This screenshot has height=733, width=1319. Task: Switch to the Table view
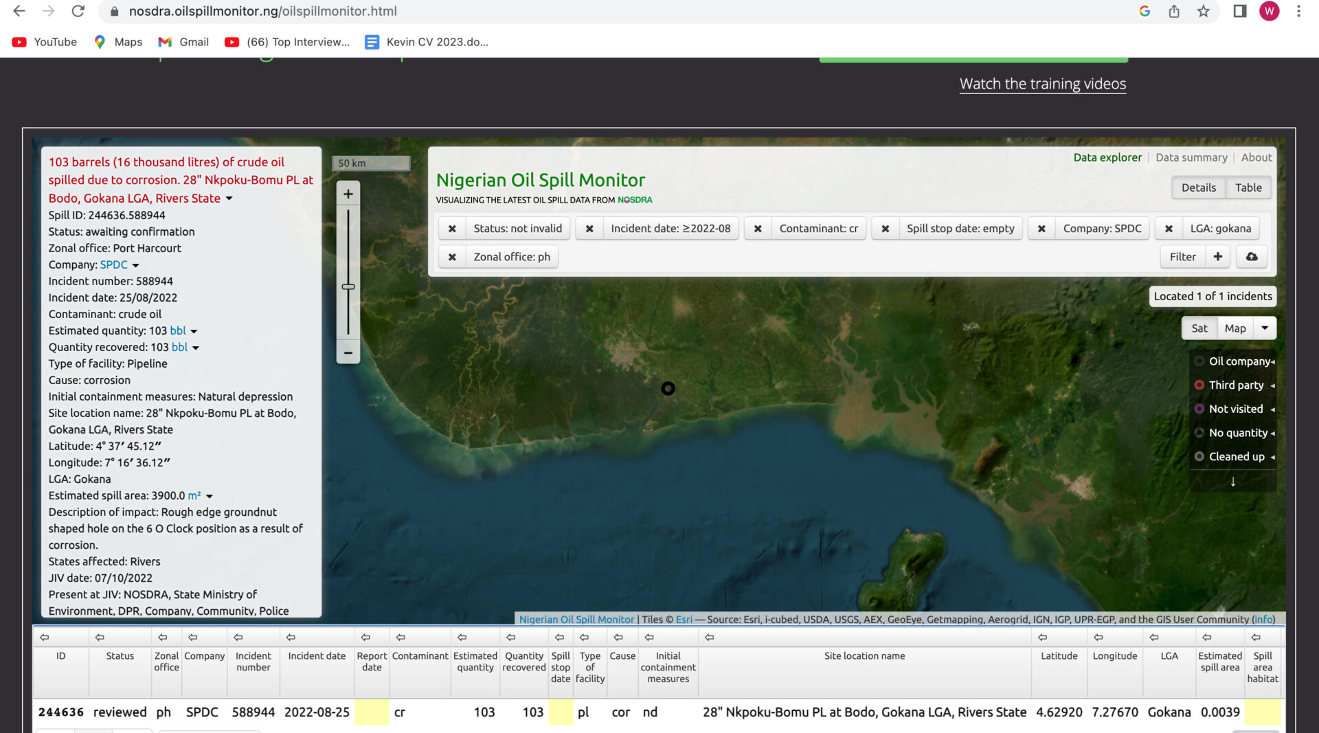pyautogui.click(x=1248, y=188)
